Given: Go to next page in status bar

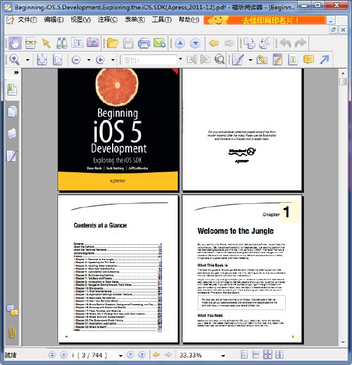Looking at the screenshot, I should click(x=131, y=355).
